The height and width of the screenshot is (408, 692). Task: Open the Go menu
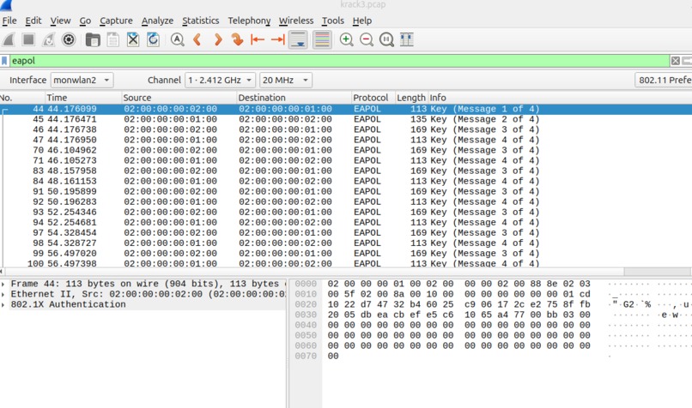click(x=85, y=21)
